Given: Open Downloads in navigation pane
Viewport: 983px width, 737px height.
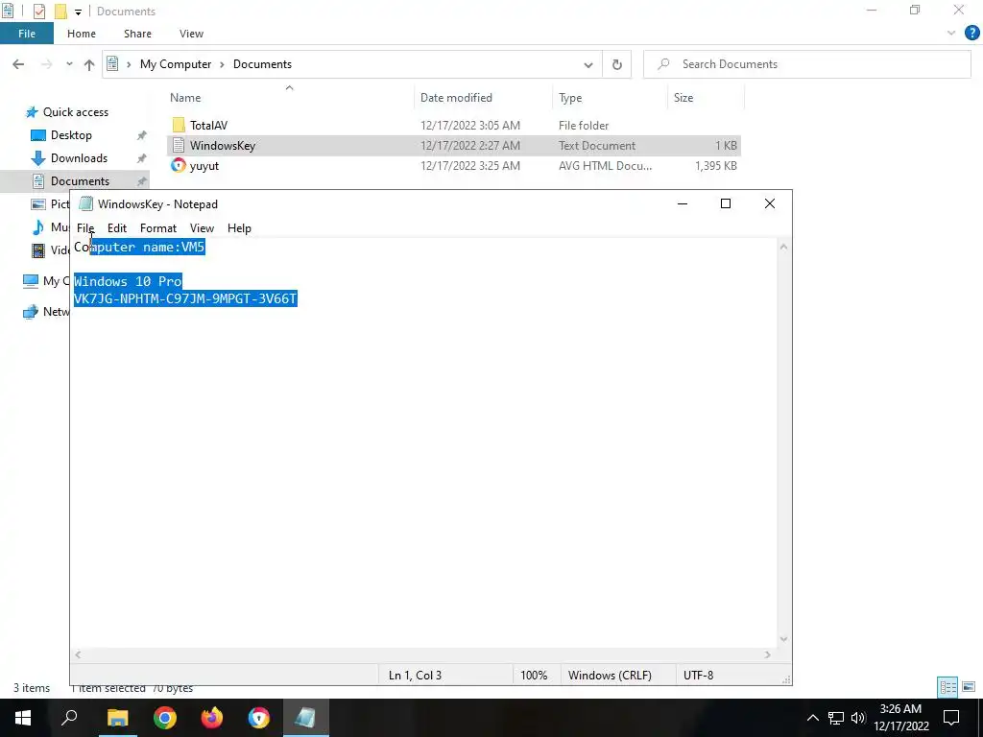Looking at the screenshot, I should [x=79, y=158].
